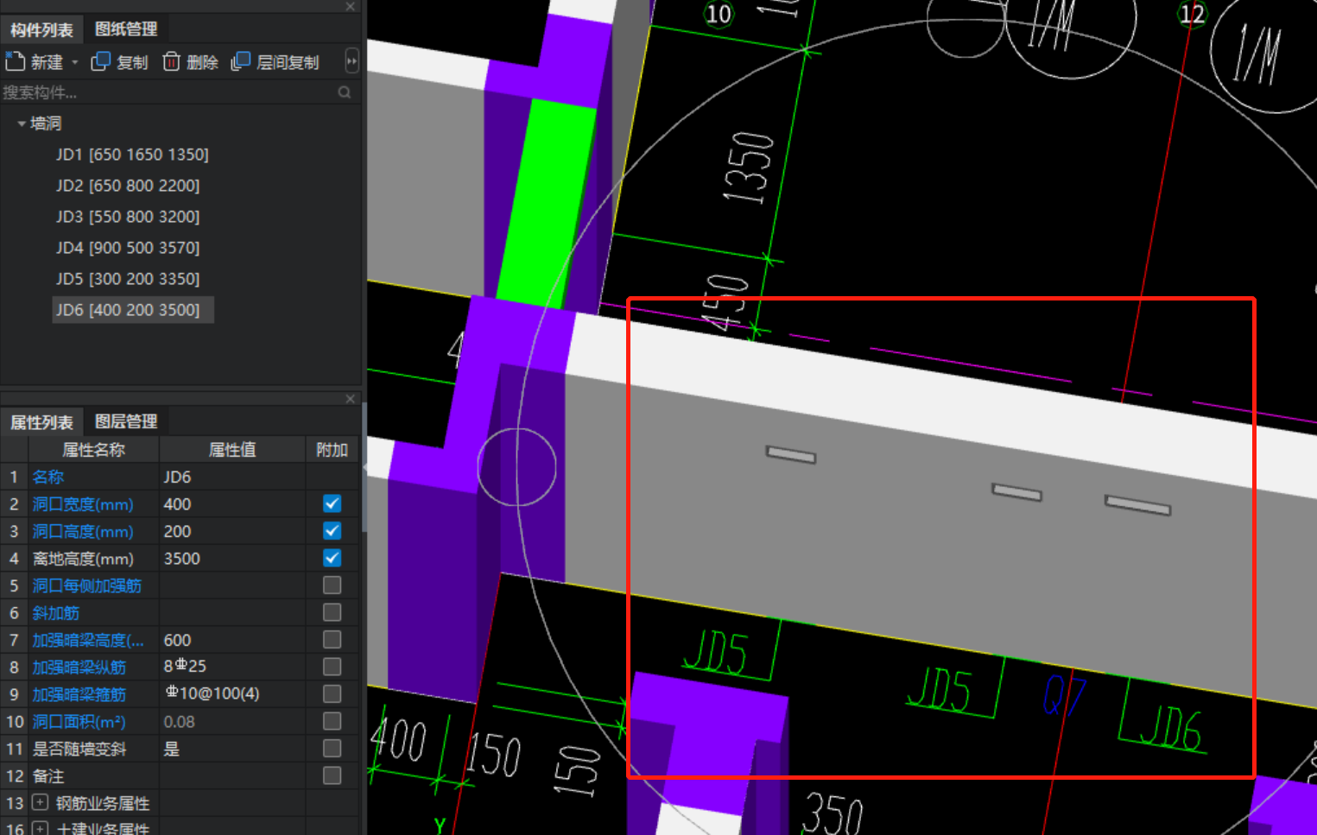
Task: Check 附加 for 备注
Action: [x=332, y=775]
